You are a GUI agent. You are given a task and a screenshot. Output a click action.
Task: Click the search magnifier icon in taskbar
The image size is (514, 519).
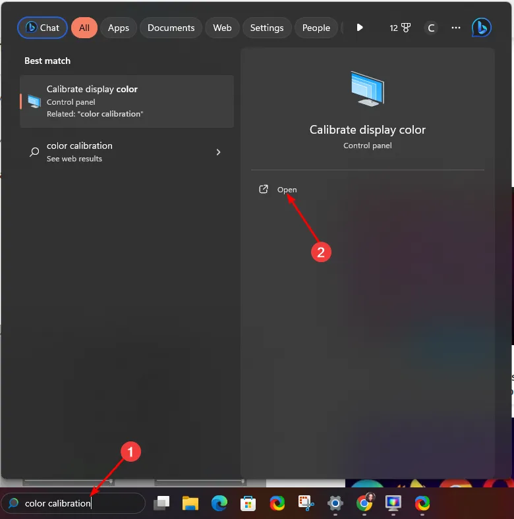click(13, 503)
